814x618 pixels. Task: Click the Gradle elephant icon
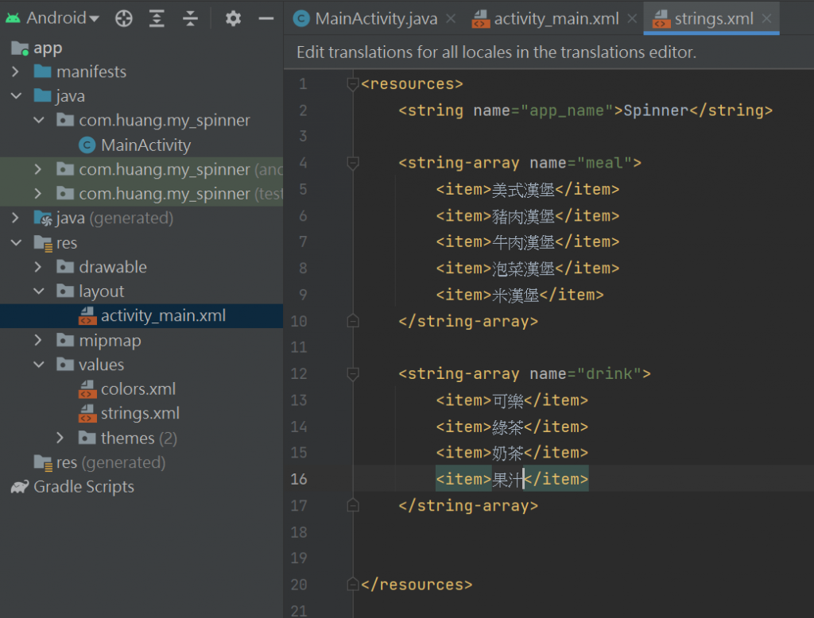[x=20, y=487]
